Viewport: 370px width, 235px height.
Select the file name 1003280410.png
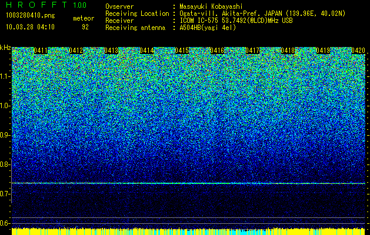coord(31,16)
